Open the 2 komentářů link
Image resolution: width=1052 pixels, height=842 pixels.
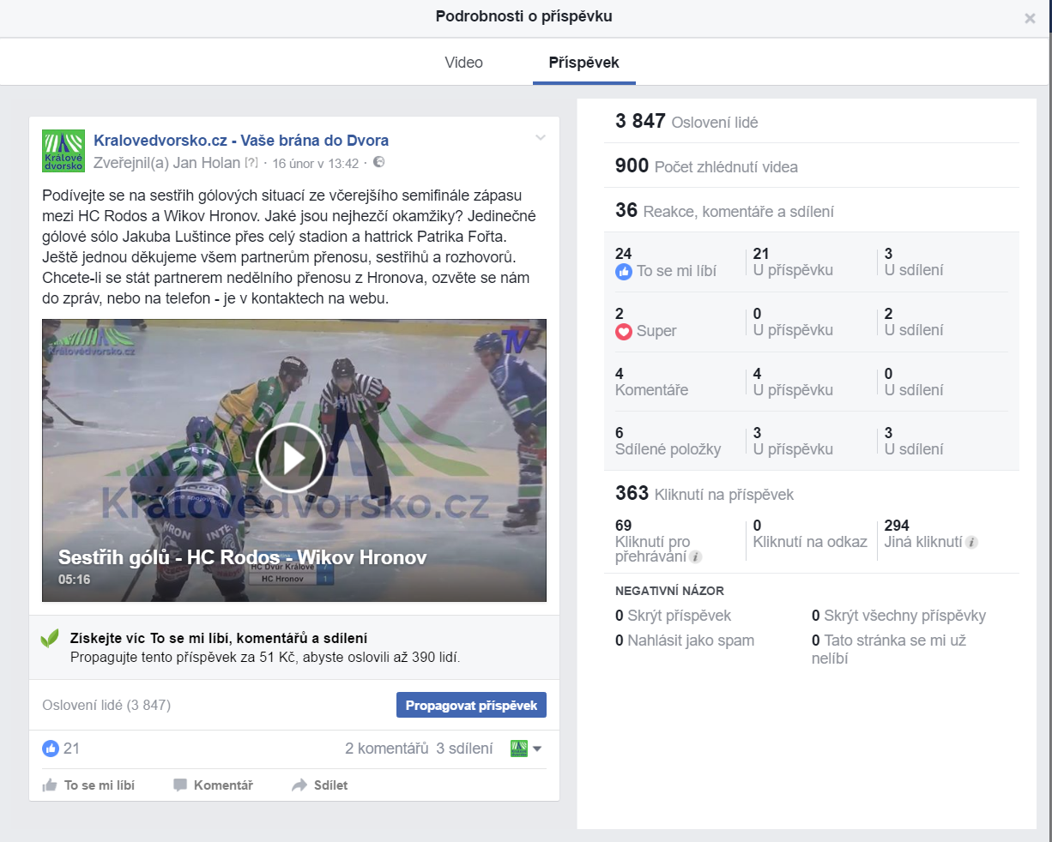[x=386, y=749]
